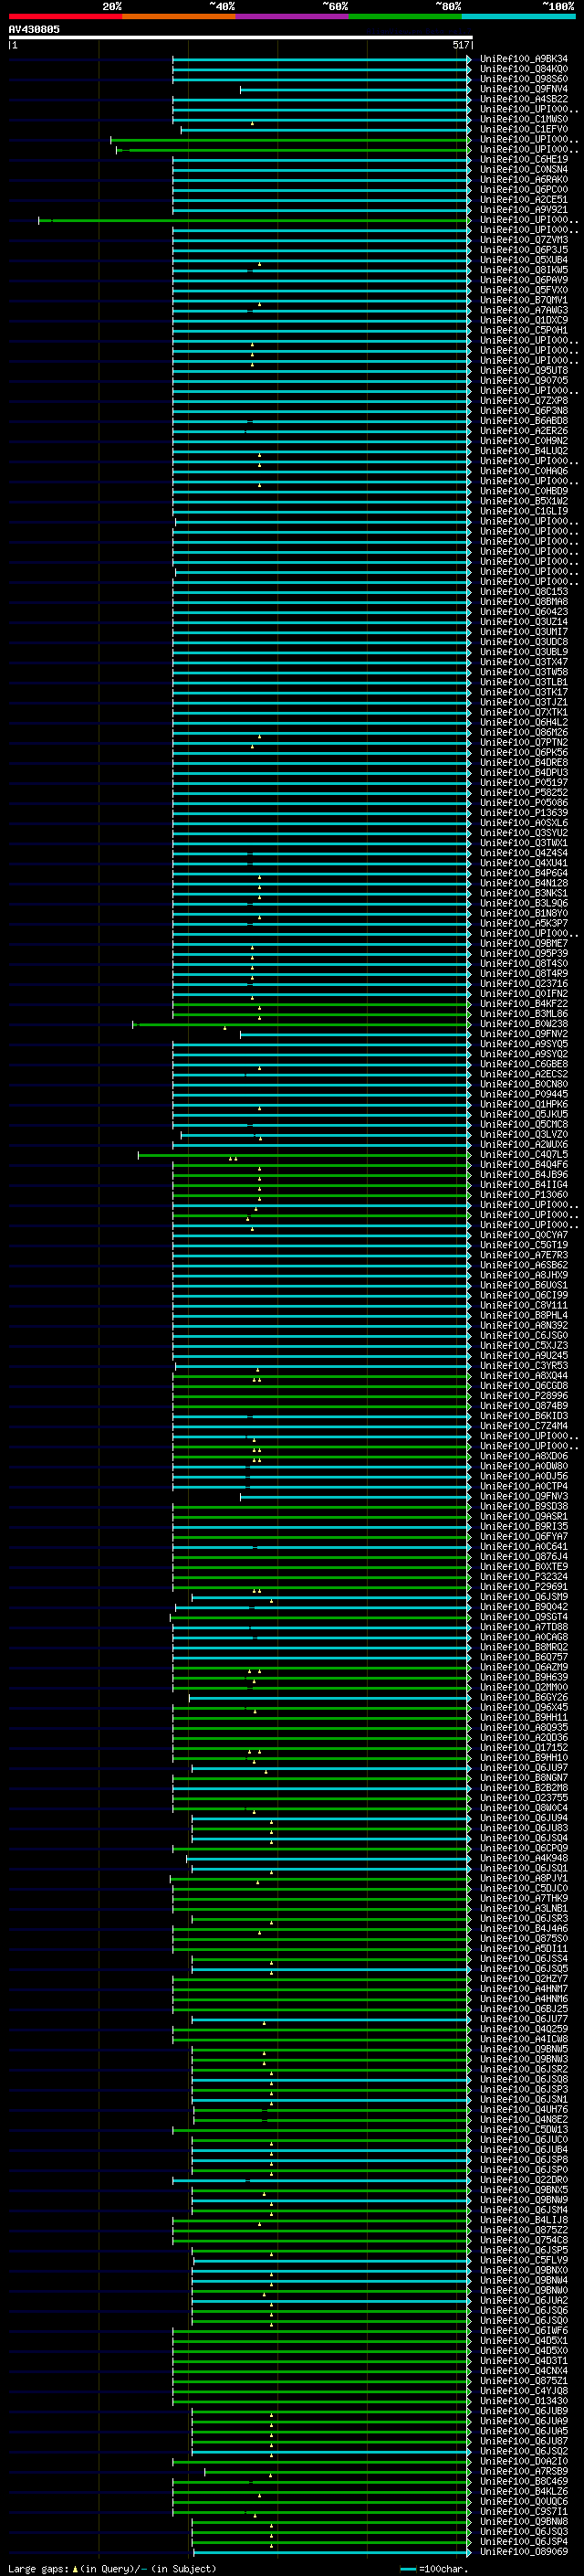The image size is (584, 2576).
Task: Click hit label UniRef100_Q86M26
Action: tap(524, 733)
